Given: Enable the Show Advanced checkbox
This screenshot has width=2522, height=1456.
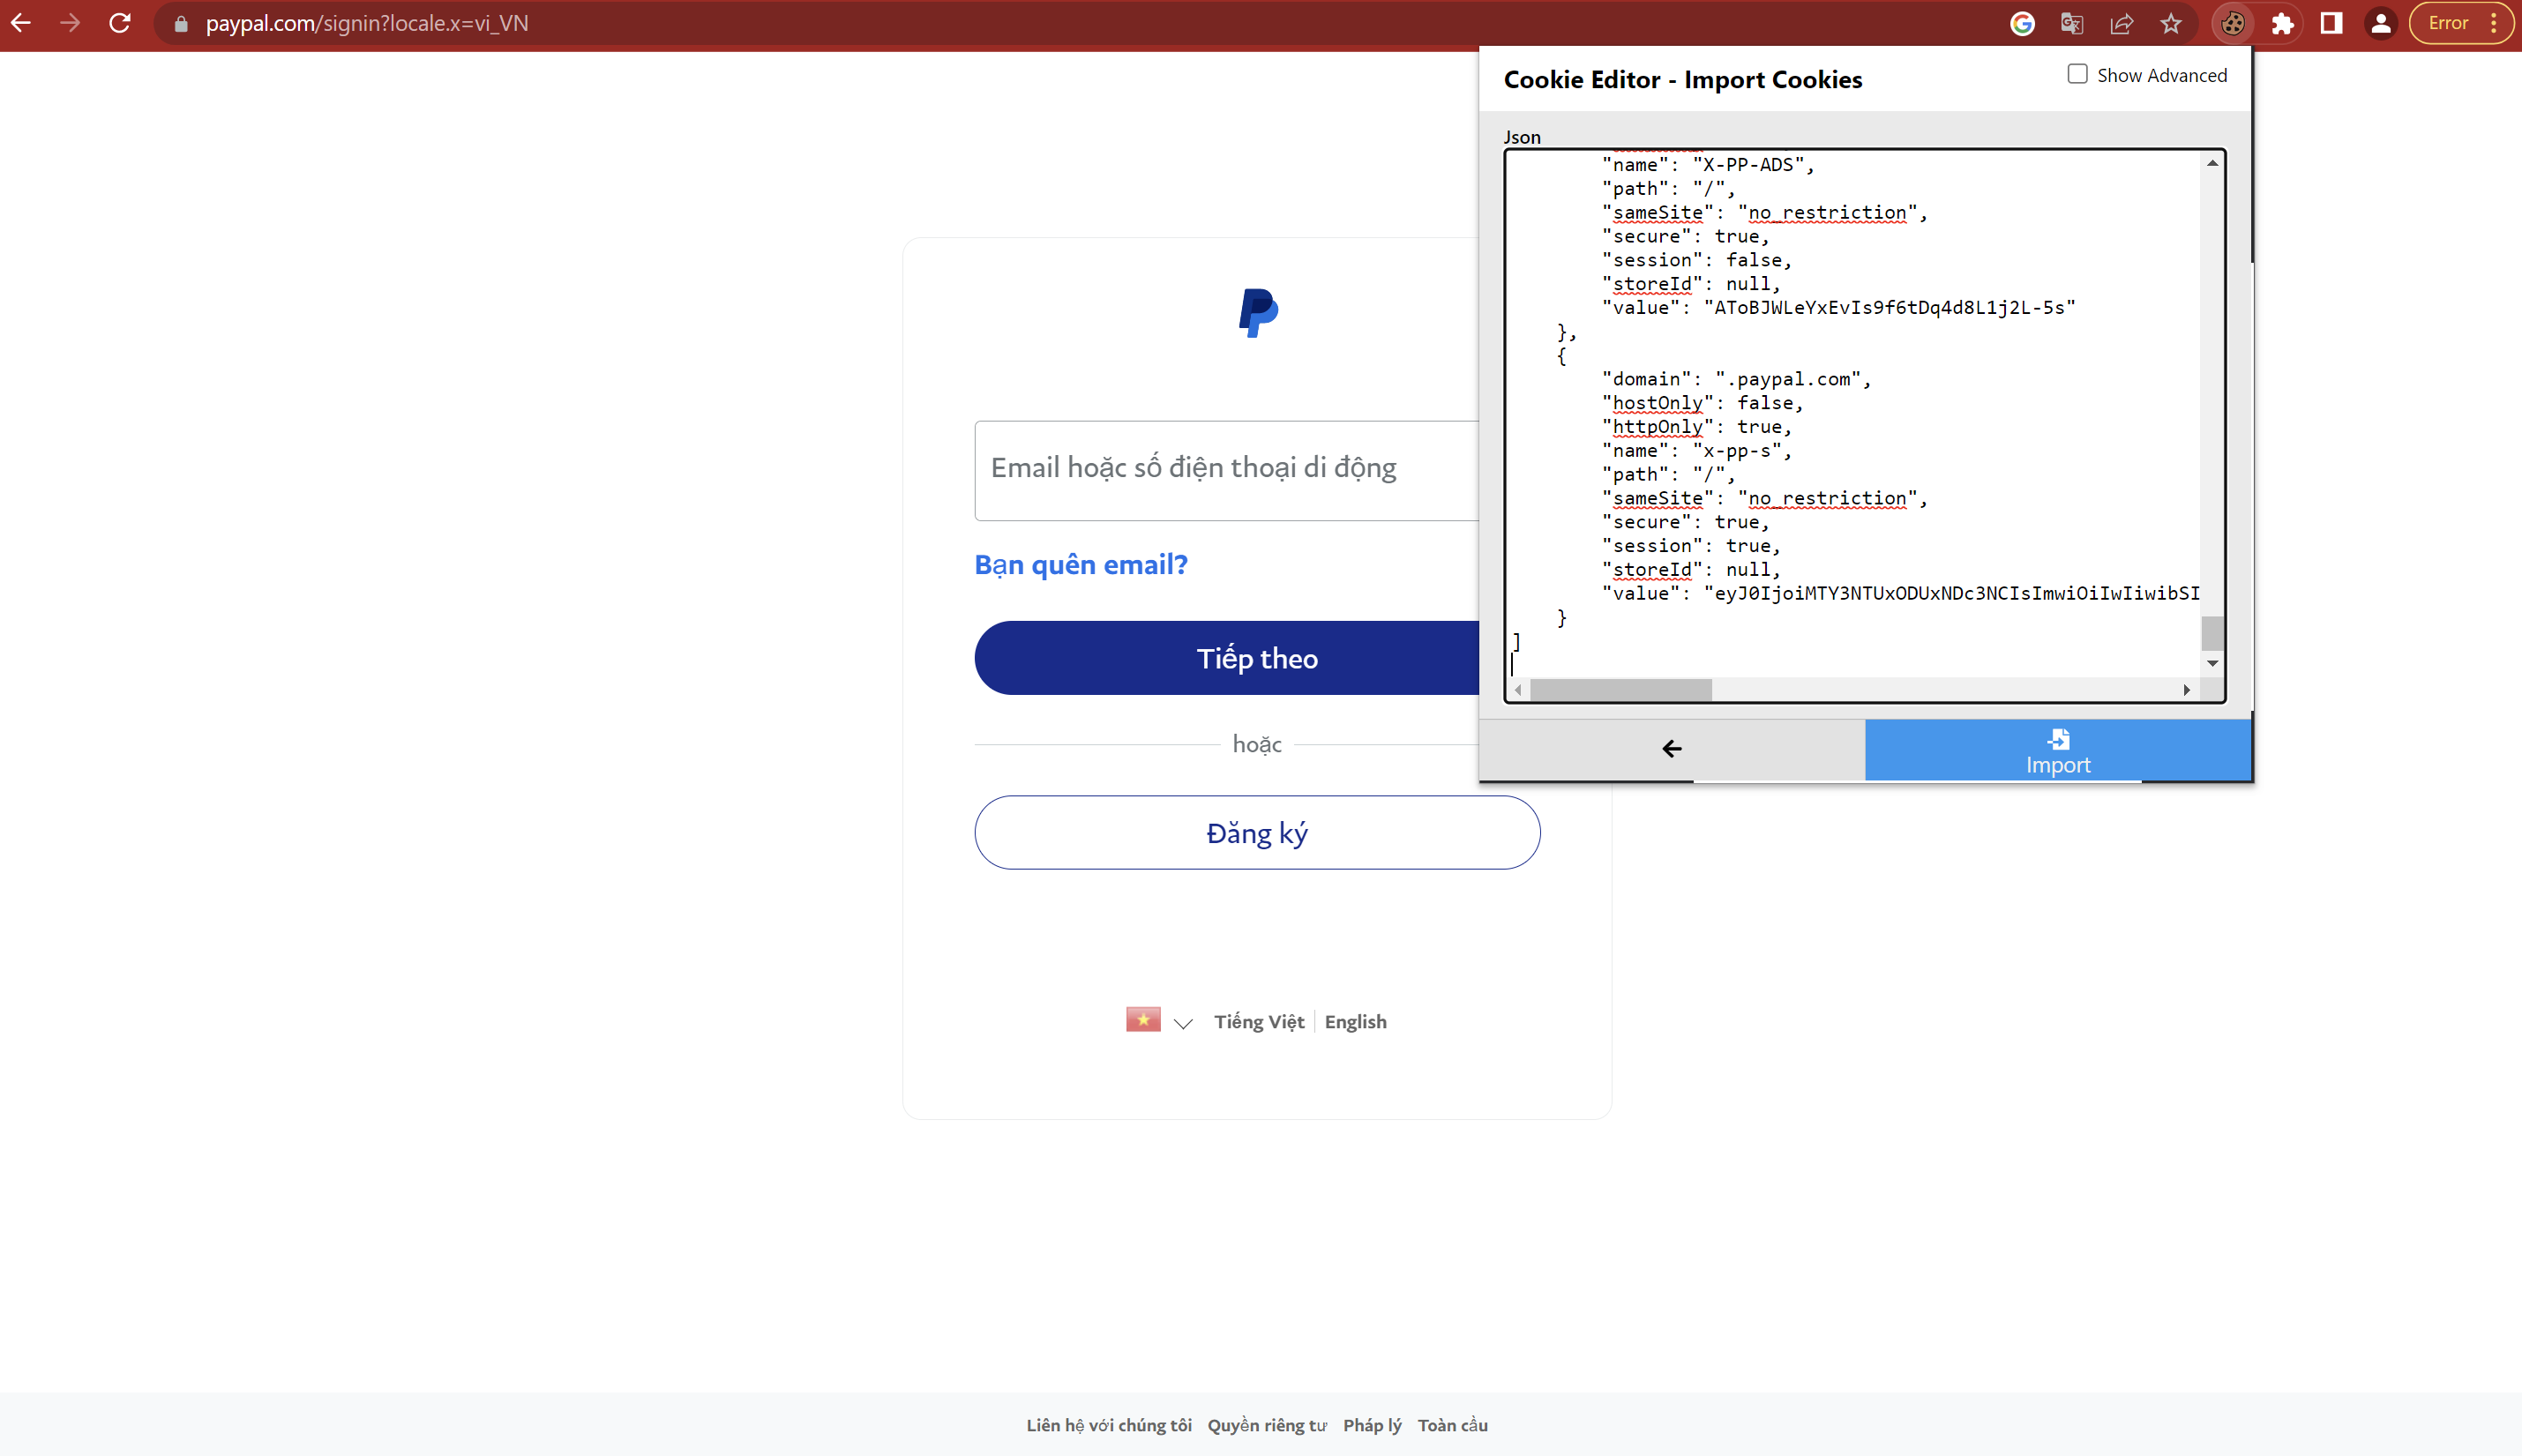Looking at the screenshot, I should 2077,74.
